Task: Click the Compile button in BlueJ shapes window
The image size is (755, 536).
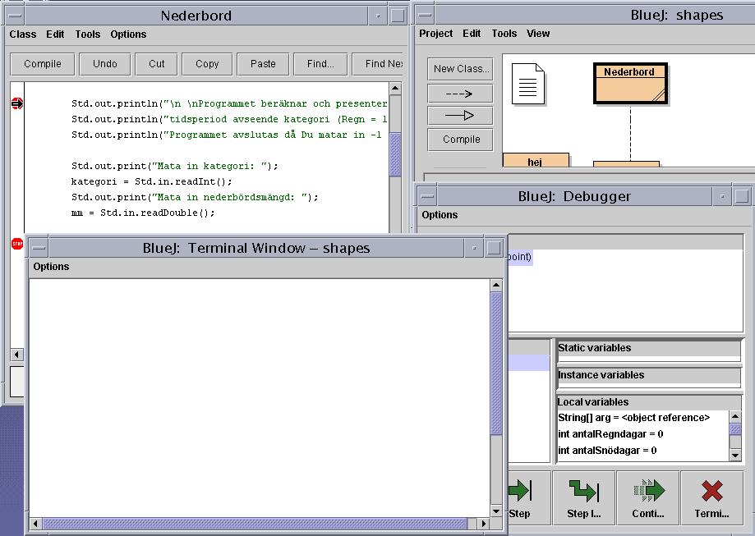Action: (x=460, y=140)
